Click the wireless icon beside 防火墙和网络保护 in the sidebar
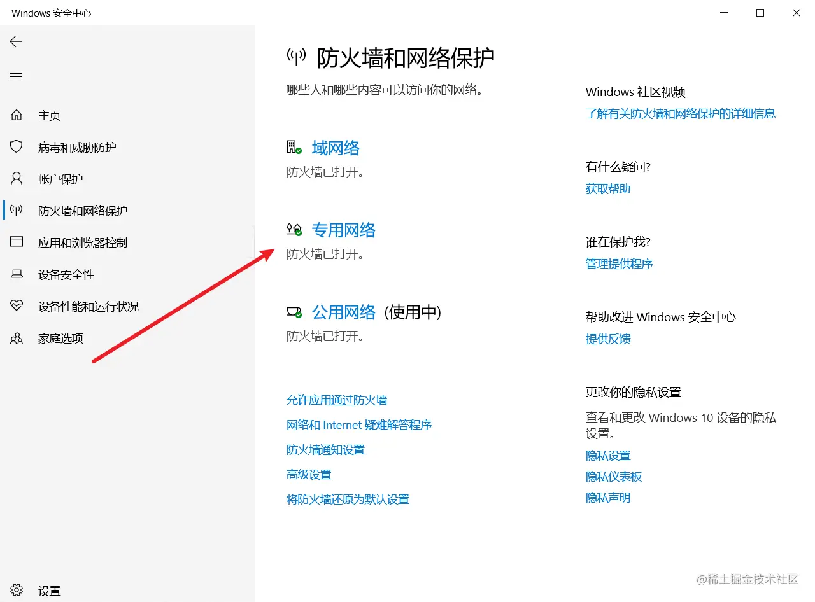 coord(17,211)
